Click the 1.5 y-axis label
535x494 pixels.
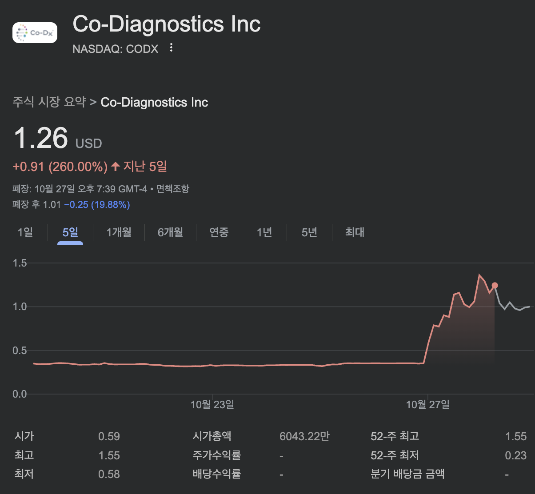[x=20, y=263]
